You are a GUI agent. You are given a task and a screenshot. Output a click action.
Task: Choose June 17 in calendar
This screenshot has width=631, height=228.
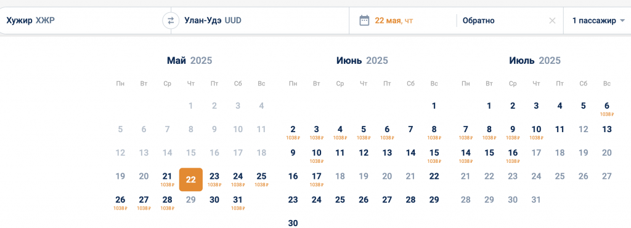click(x=317, y=179)
